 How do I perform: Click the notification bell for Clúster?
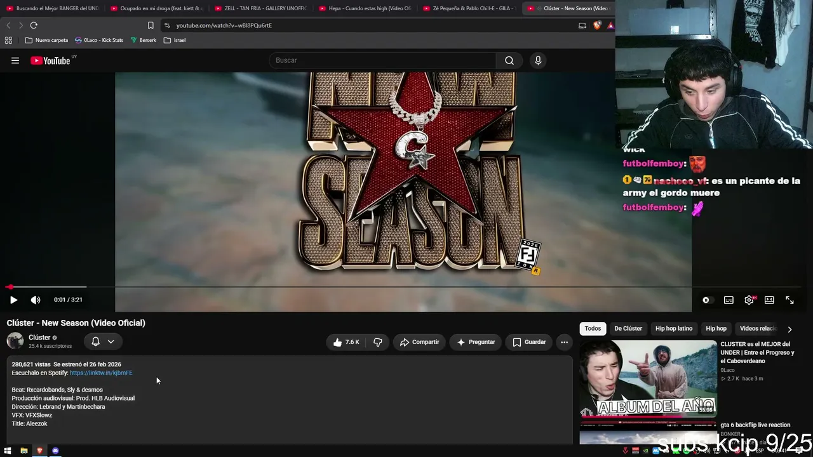[x=95, y=341]
